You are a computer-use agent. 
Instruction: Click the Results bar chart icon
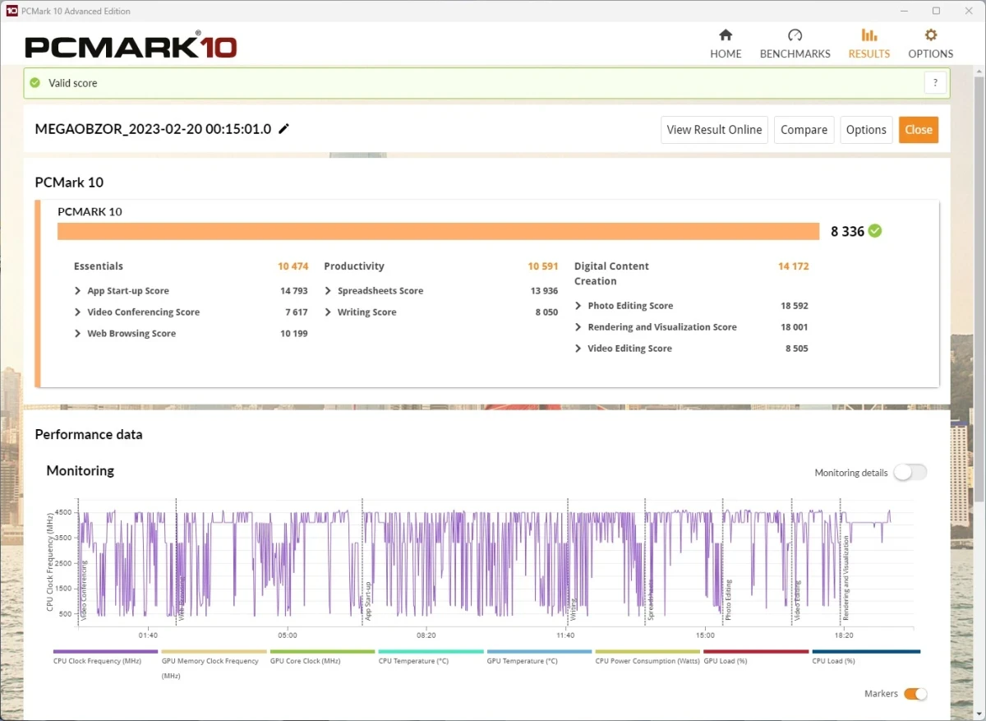[869, 35]
